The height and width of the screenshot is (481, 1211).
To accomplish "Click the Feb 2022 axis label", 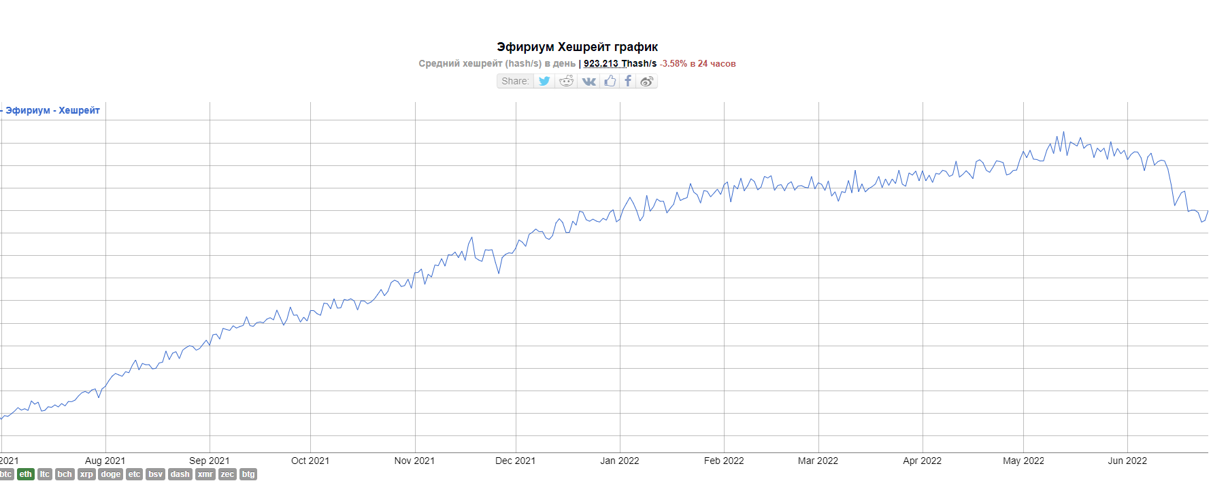I will (724, 461).
